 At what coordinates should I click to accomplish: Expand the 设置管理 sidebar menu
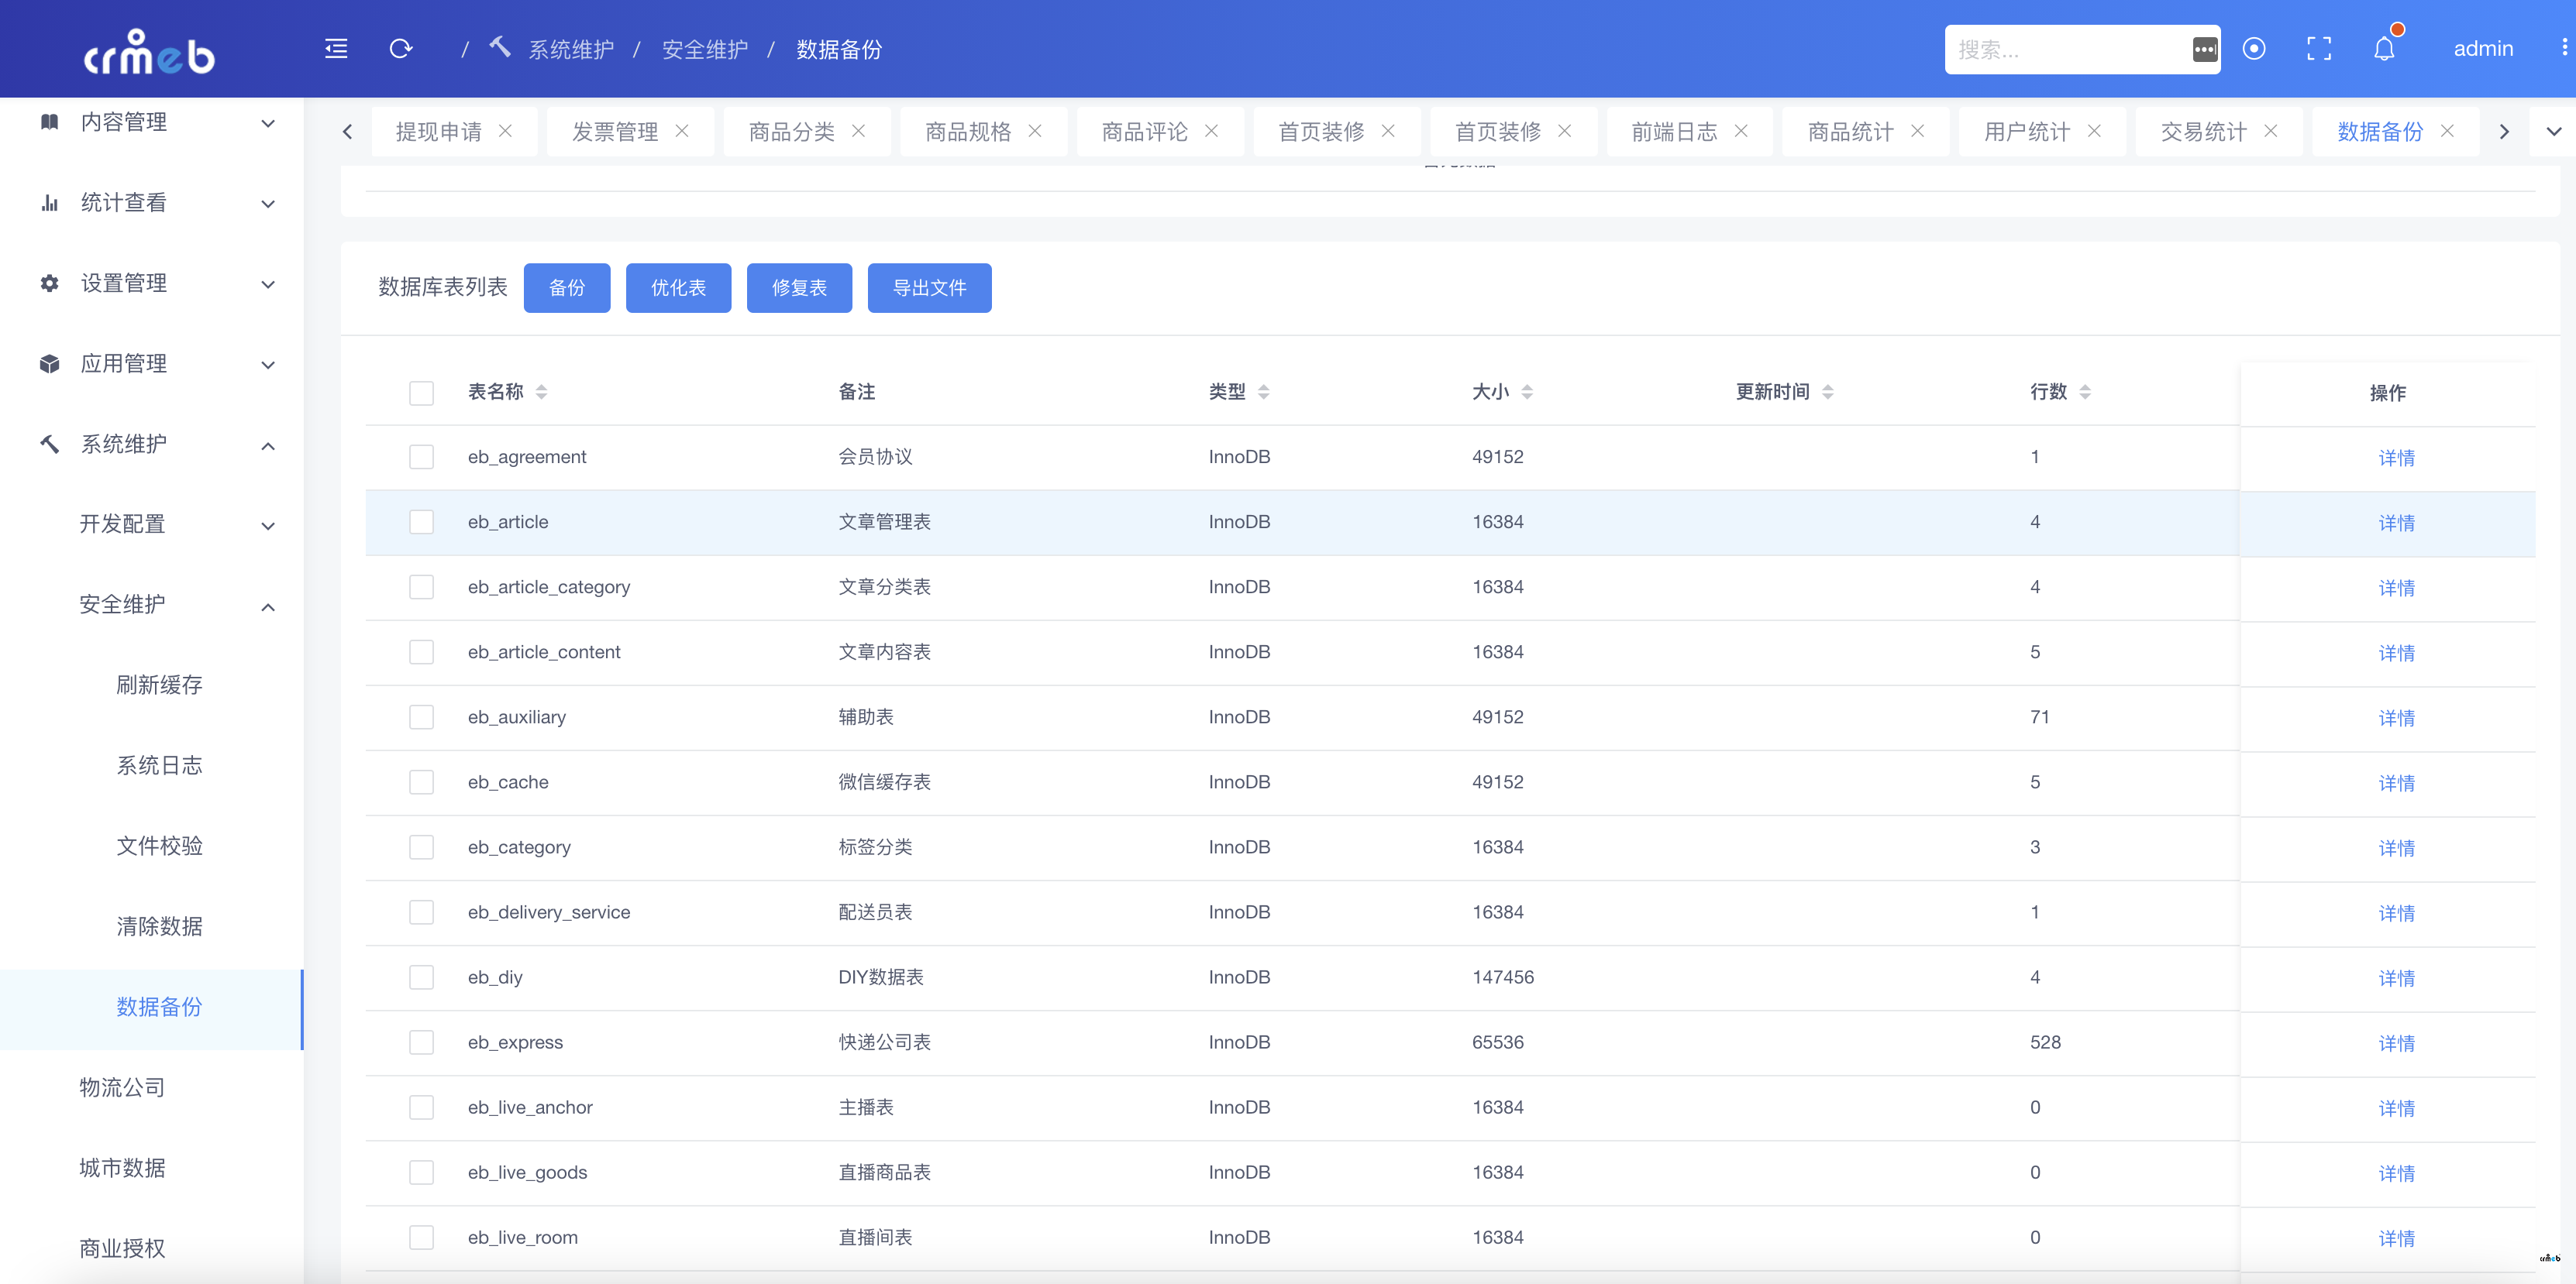152,283
